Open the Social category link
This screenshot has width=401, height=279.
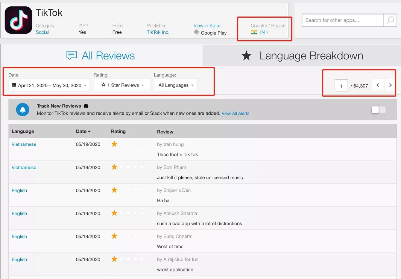pos(42,32)
